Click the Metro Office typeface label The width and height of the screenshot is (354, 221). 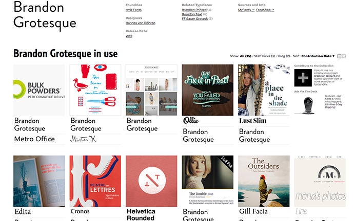34,139
